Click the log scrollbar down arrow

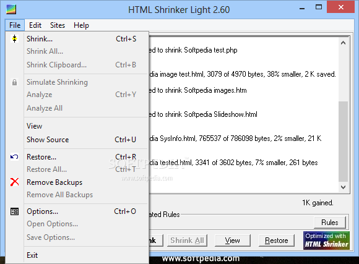tap(343, 187)
